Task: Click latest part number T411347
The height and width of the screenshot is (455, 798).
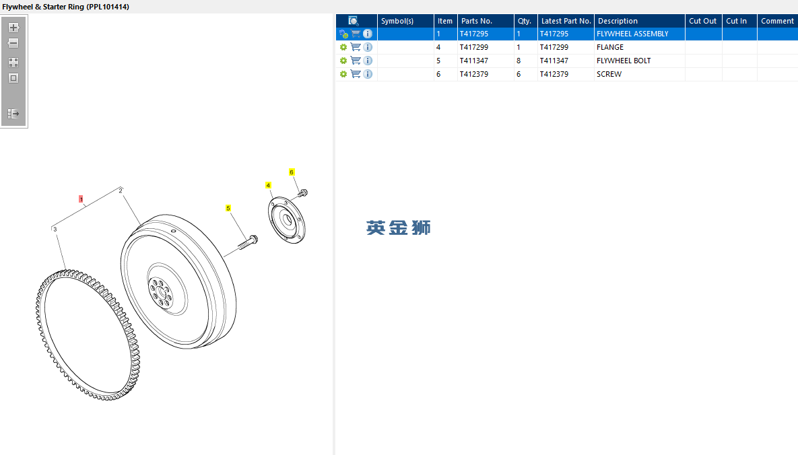Action: [x=554, y=61]
